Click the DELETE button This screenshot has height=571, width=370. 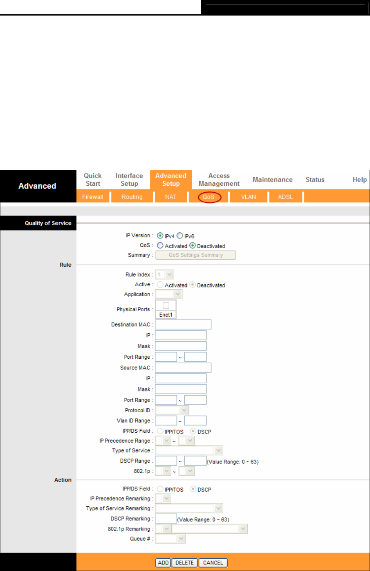(185, 563)
